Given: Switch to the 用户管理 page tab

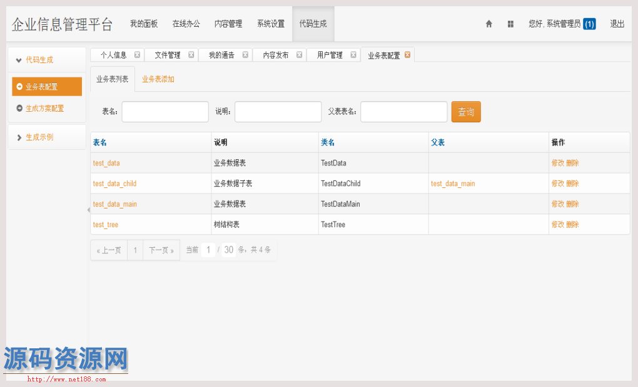Looking at the screenshot, I should (x=330, y=55).
